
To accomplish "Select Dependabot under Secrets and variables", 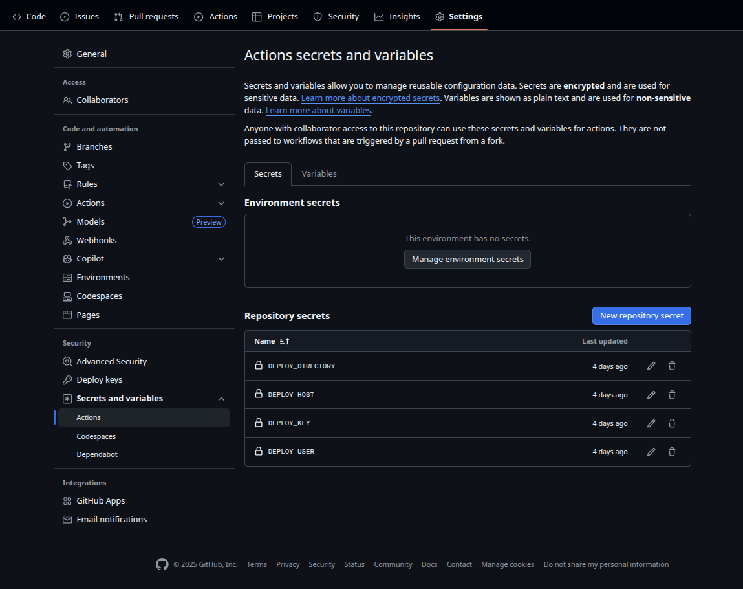I will (x=97, y=454).
